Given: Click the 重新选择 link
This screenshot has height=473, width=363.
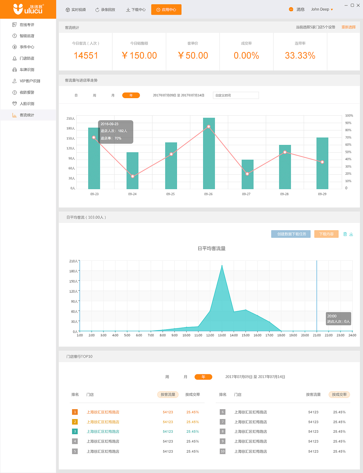Looking at the screenshot, I should tap(349, 27).
